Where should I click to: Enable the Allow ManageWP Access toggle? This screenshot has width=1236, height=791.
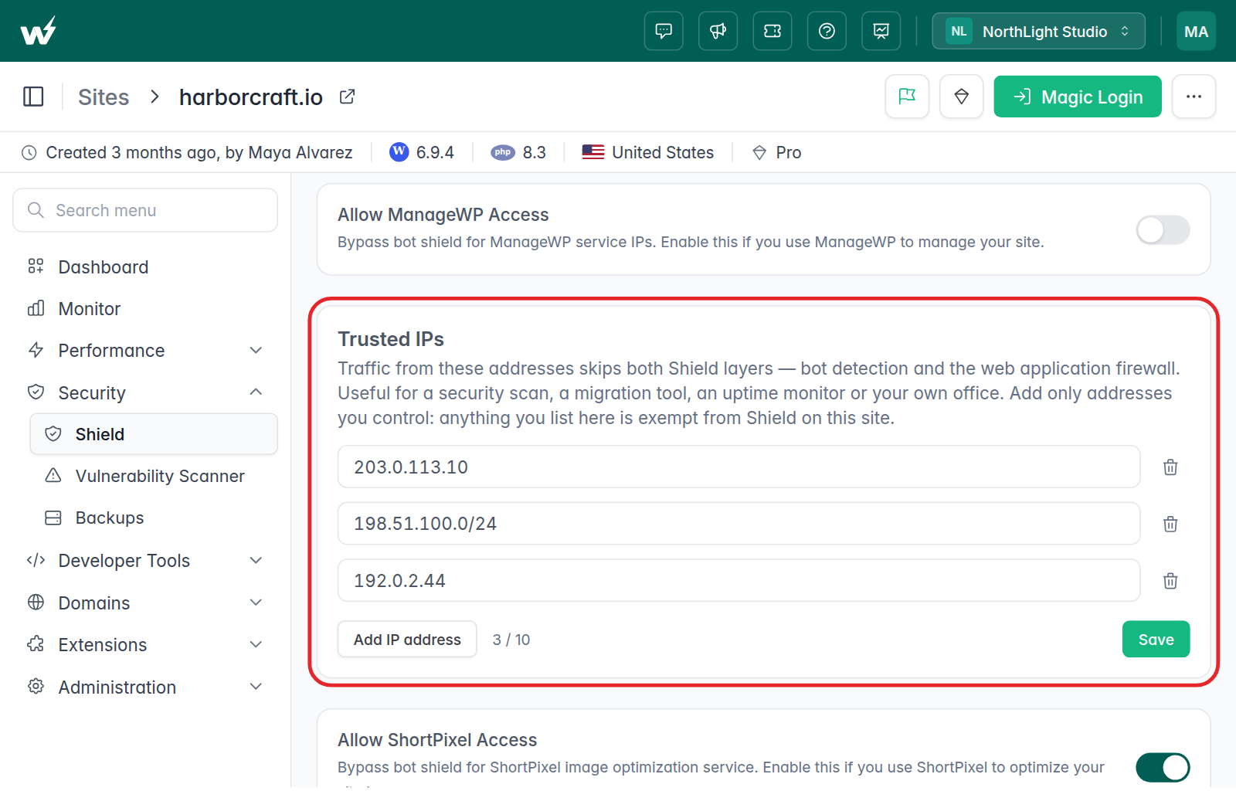tap(1163, 229)
